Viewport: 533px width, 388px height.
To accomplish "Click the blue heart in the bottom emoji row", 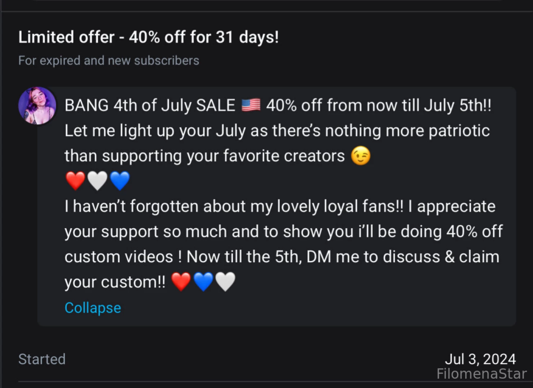I will 203,281.
